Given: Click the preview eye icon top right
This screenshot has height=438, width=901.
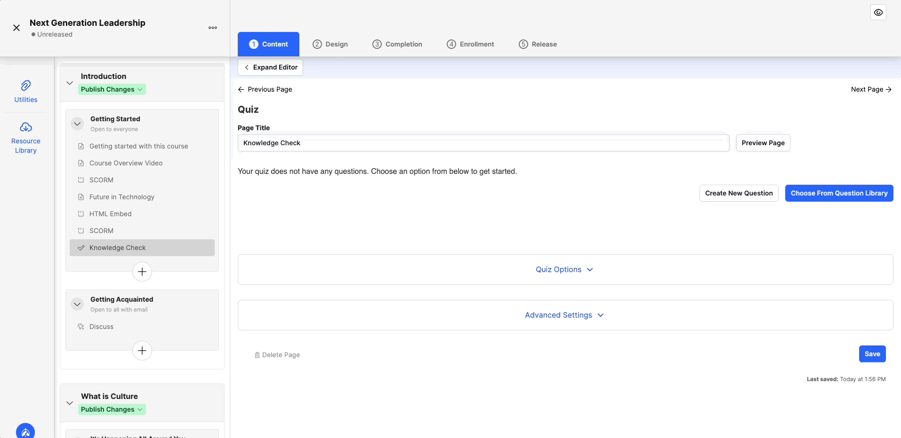Looking at the screenshot, I should tap(878, 12).
